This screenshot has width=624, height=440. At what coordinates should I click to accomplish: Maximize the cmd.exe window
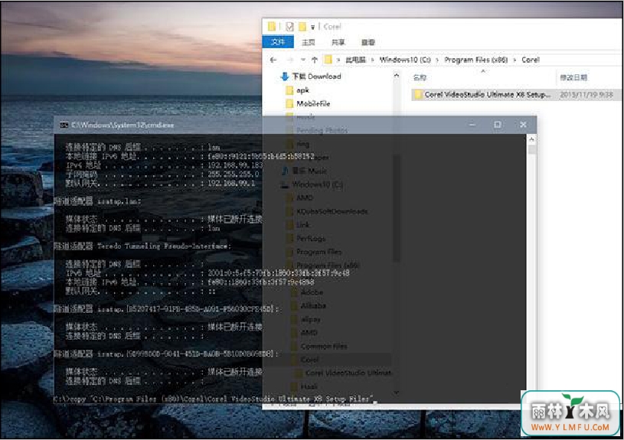[498, 125]
